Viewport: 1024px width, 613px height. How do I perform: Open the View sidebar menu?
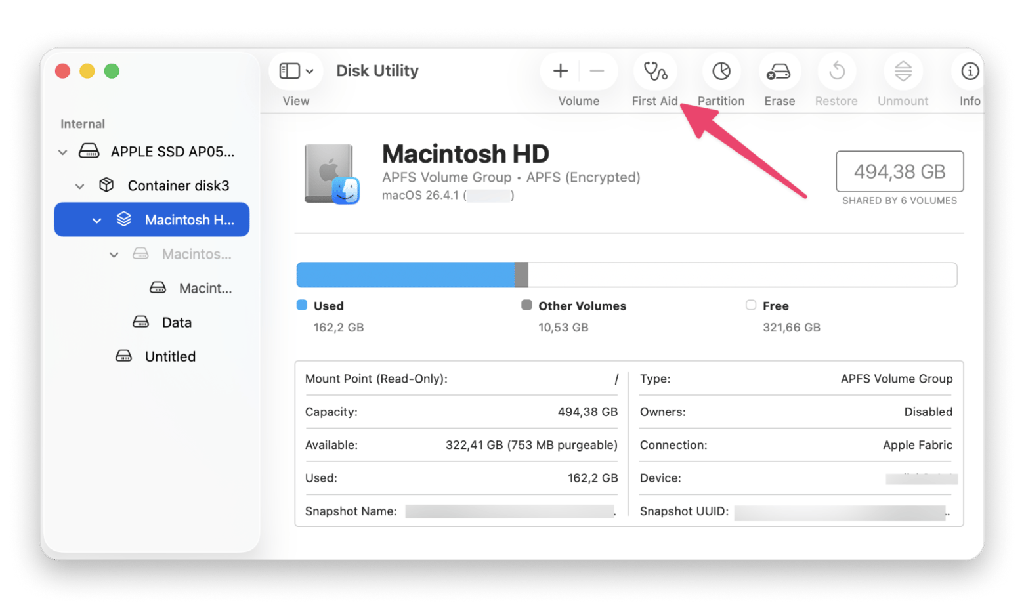coord(296,71)
